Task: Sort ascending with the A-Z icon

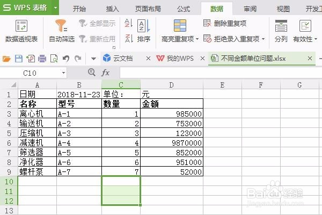Action: [x=129, y=23]
